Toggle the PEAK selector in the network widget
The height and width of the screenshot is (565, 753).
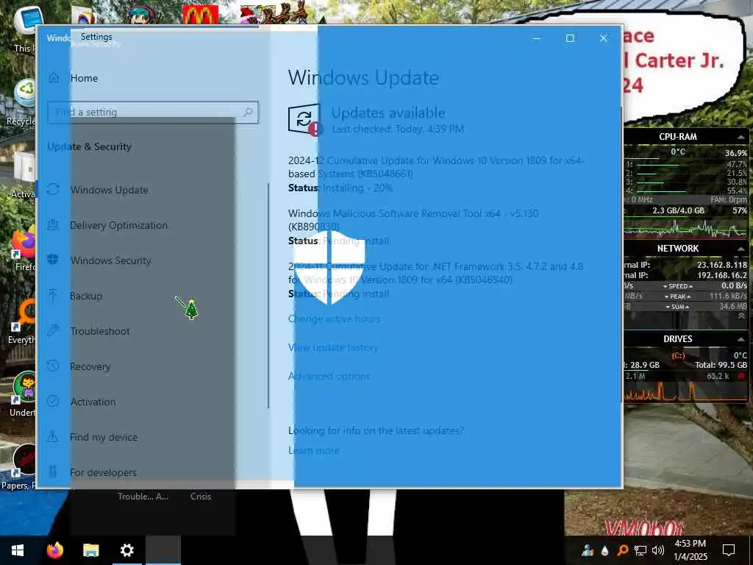[x=677, y=296]
